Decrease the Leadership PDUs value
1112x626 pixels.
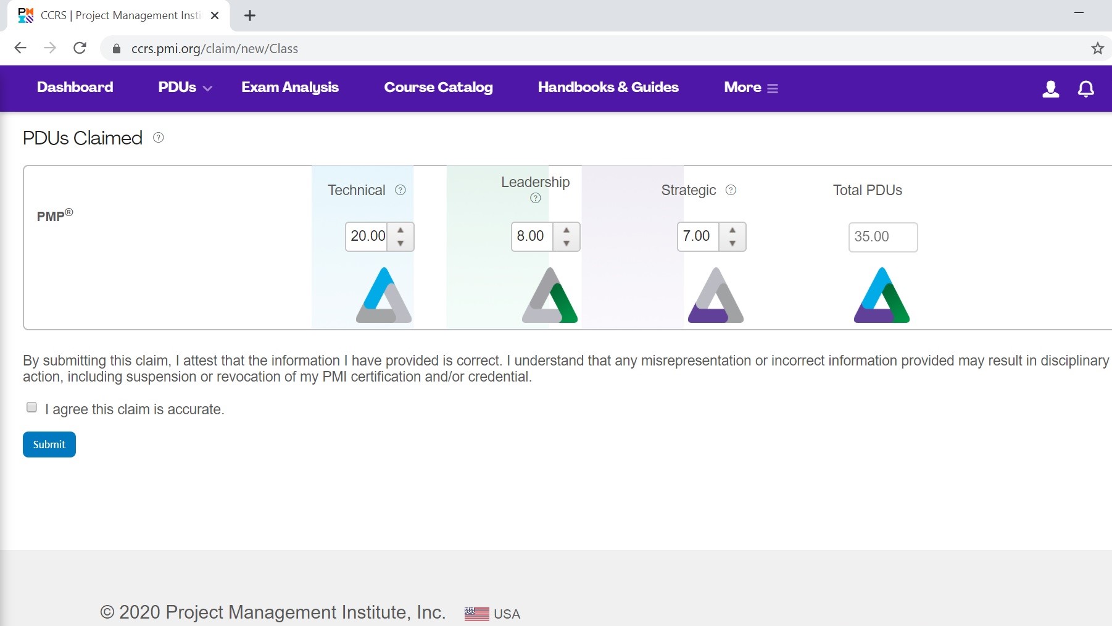click(566, 244)
